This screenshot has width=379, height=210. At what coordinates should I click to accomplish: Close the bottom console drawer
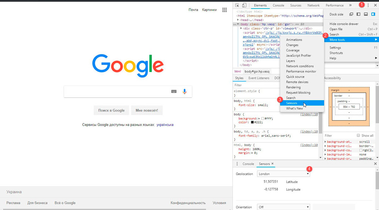pos(375,164)
